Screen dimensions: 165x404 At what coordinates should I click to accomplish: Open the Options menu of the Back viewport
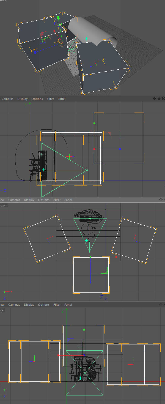44,305
